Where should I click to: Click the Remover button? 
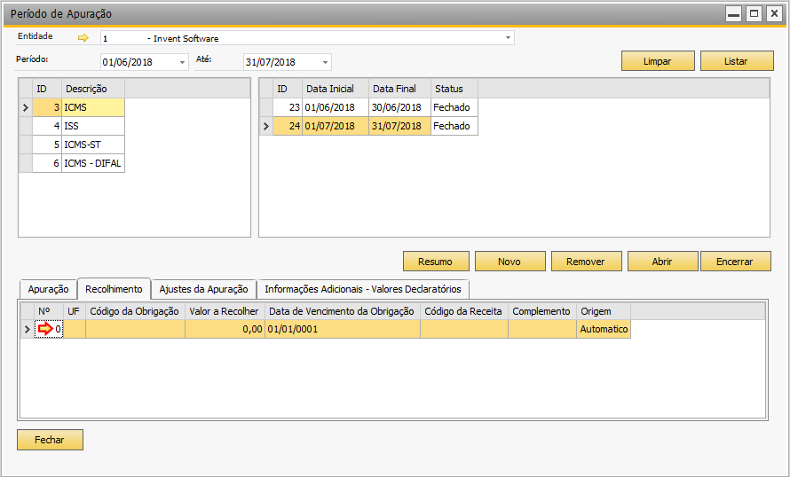[586, 262]
